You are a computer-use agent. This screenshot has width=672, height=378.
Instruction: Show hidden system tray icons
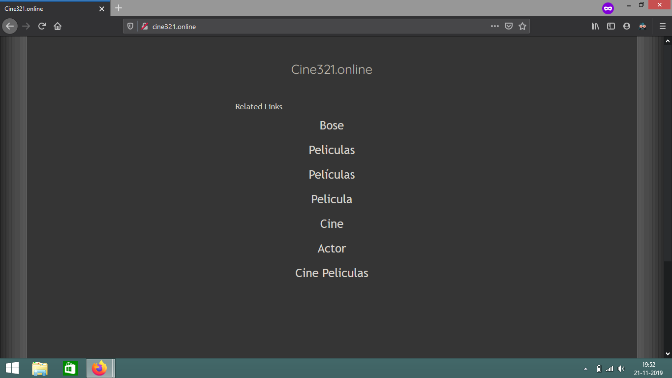click(x=585, y=369)
